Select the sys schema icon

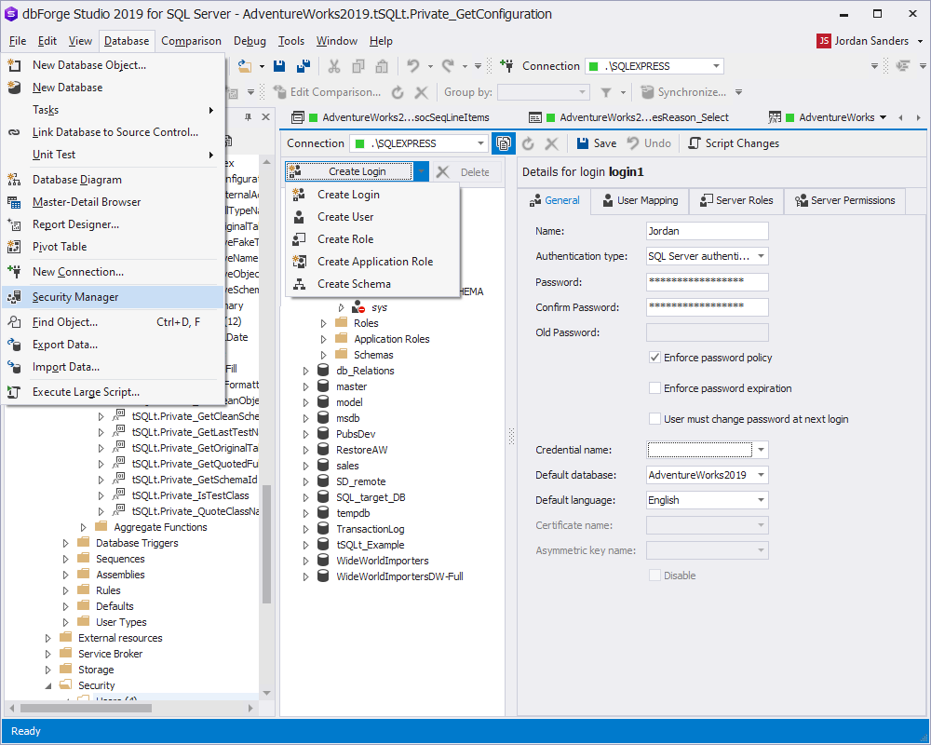tap(358, 307)
